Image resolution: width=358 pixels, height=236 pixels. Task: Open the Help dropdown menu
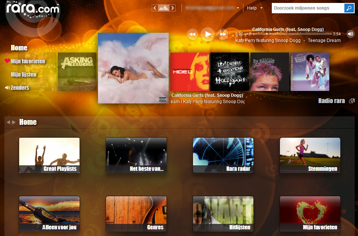(255, 8)
